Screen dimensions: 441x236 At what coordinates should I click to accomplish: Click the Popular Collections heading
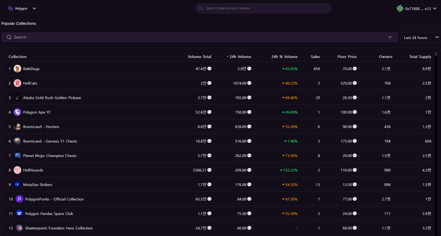[x=18, y=24]
